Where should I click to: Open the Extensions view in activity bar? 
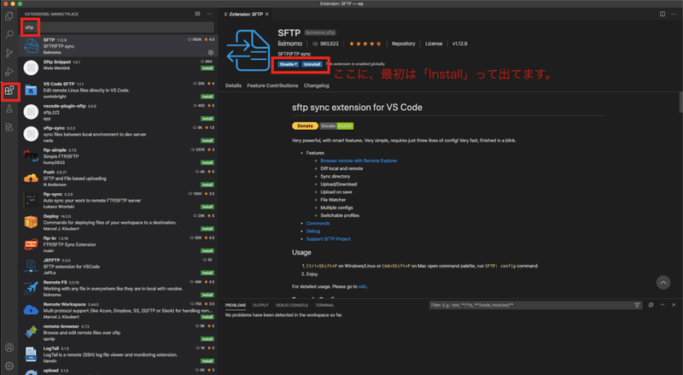9,91
